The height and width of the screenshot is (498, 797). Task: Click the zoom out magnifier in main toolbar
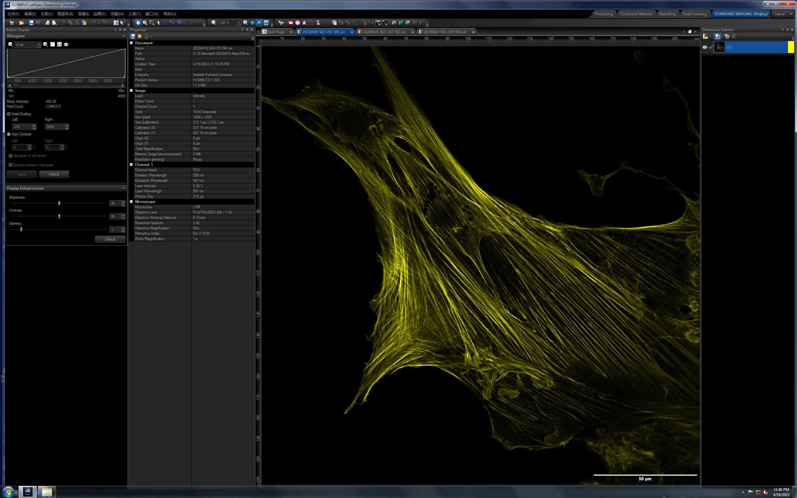(214, 23)
